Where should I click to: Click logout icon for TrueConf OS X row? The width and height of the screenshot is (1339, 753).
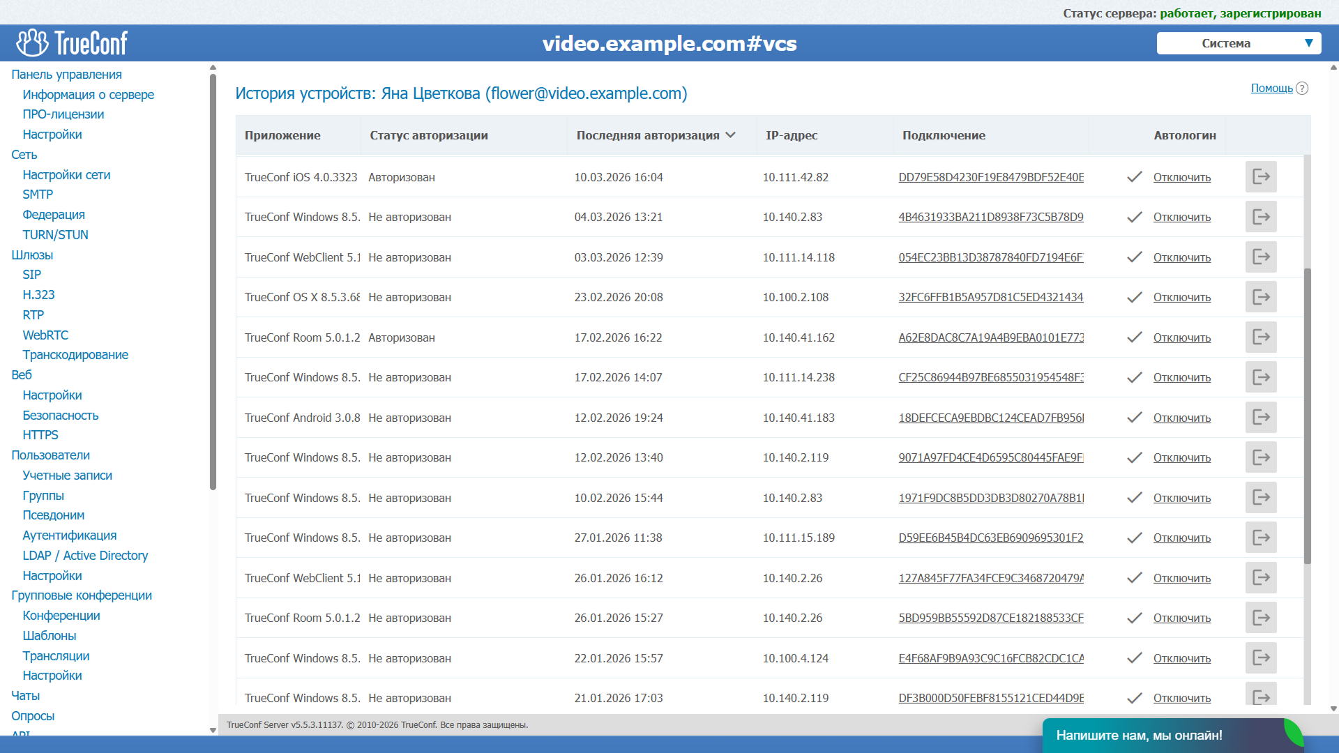click(1261, 297)
